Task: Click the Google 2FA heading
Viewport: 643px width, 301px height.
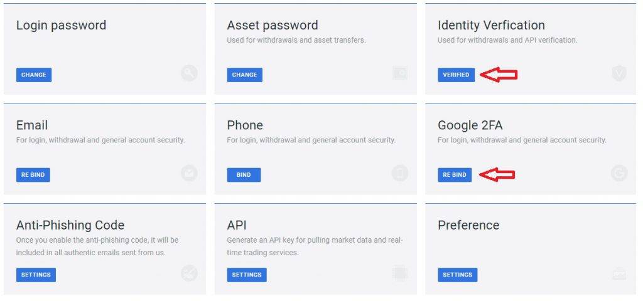Action: coord(470,125)
